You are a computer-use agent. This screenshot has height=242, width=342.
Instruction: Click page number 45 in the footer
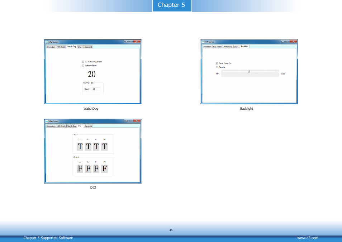pos(171,230)
